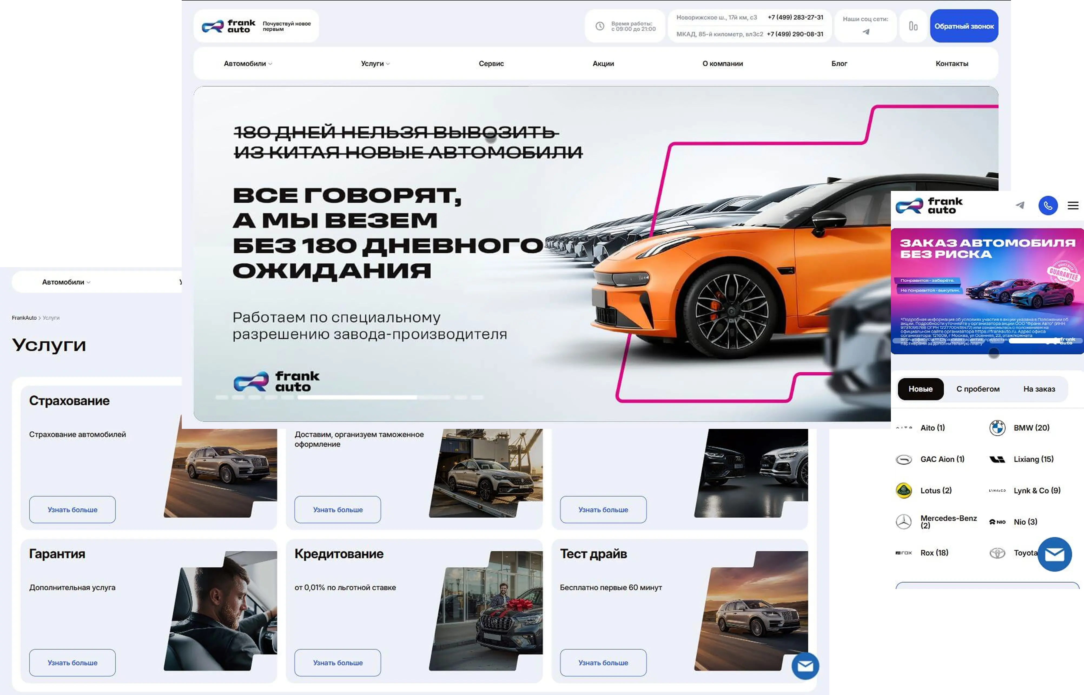Open the Сервис menu item
Screen dimensions: 1084x695
491,64
